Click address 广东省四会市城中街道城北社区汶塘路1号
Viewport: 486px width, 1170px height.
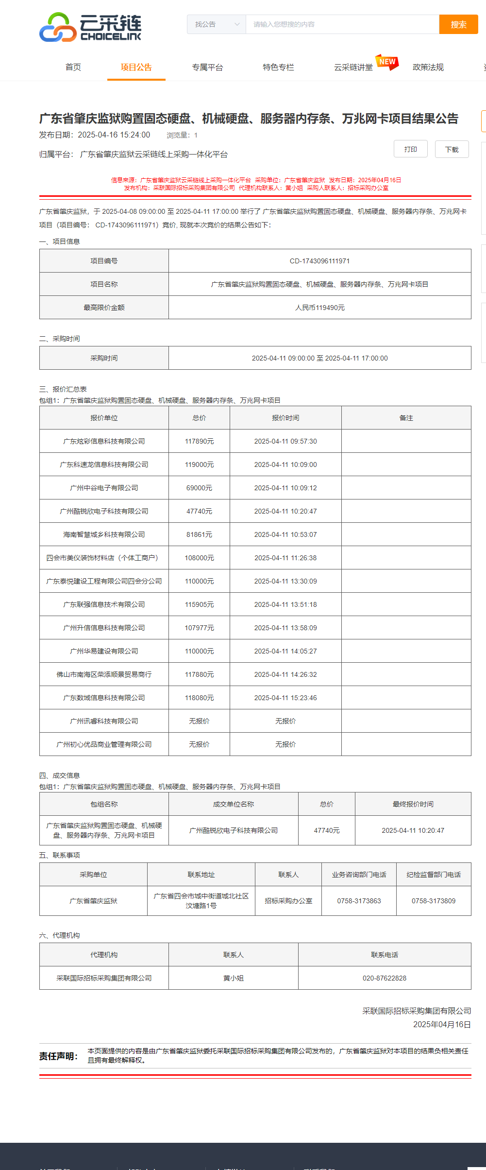point(201,901)
